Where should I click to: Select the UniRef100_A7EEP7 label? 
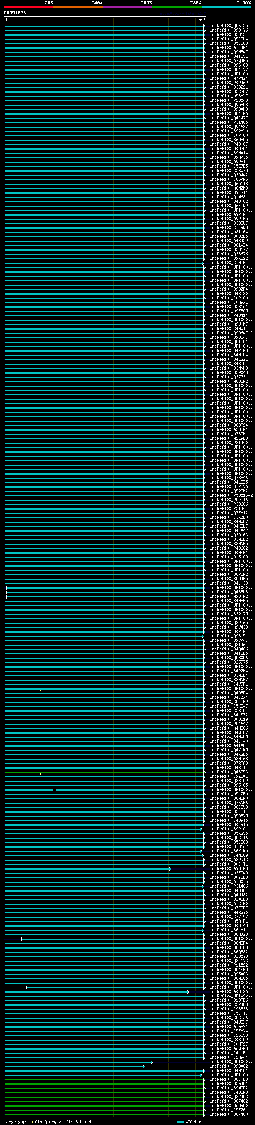click(228, 908)
